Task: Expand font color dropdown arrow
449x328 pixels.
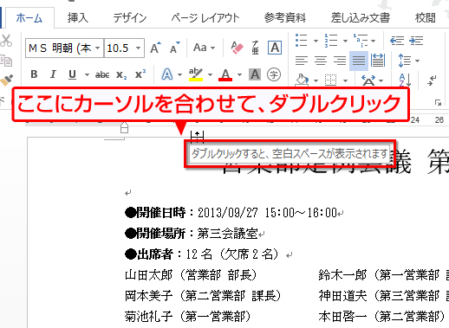Action: click(x=239, y=74)
